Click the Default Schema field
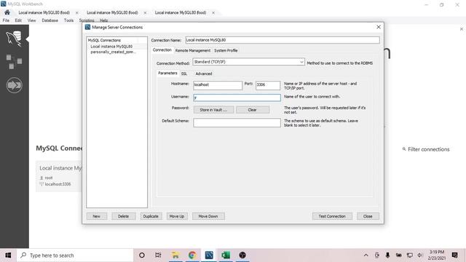Image resolution: width=466 pixels, height=262 pixels. click(x=237, y=122)
